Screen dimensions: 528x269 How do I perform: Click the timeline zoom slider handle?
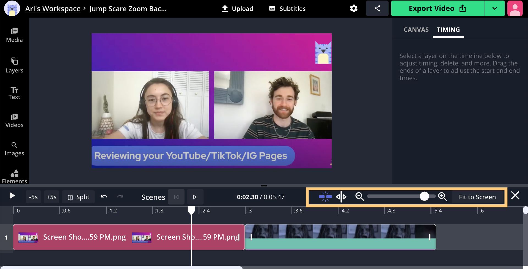[x=424, y=196]
